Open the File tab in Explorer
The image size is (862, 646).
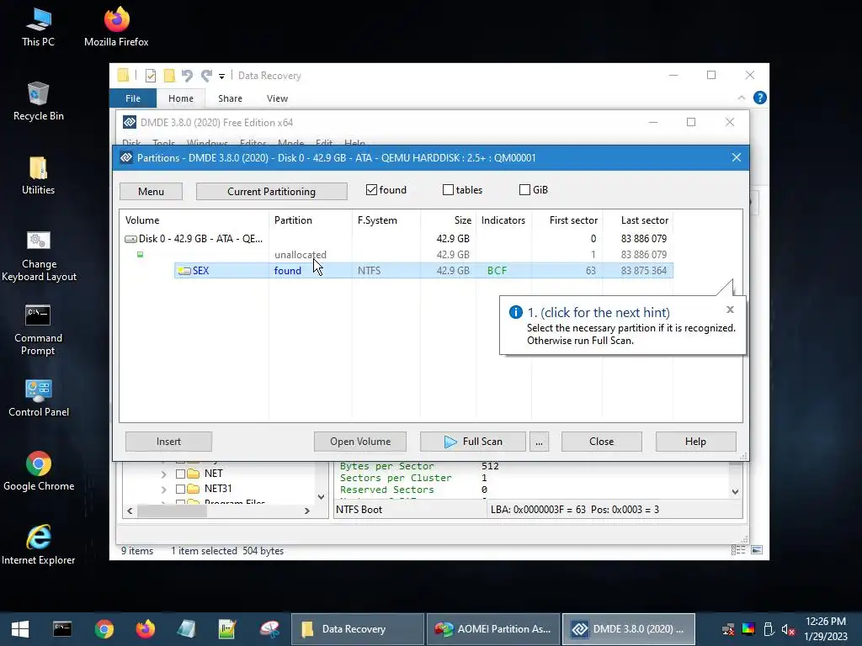133,98
